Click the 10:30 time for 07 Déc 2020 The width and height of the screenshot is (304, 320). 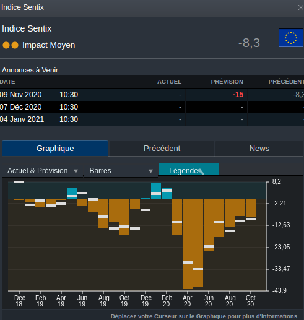click(69, 107)
